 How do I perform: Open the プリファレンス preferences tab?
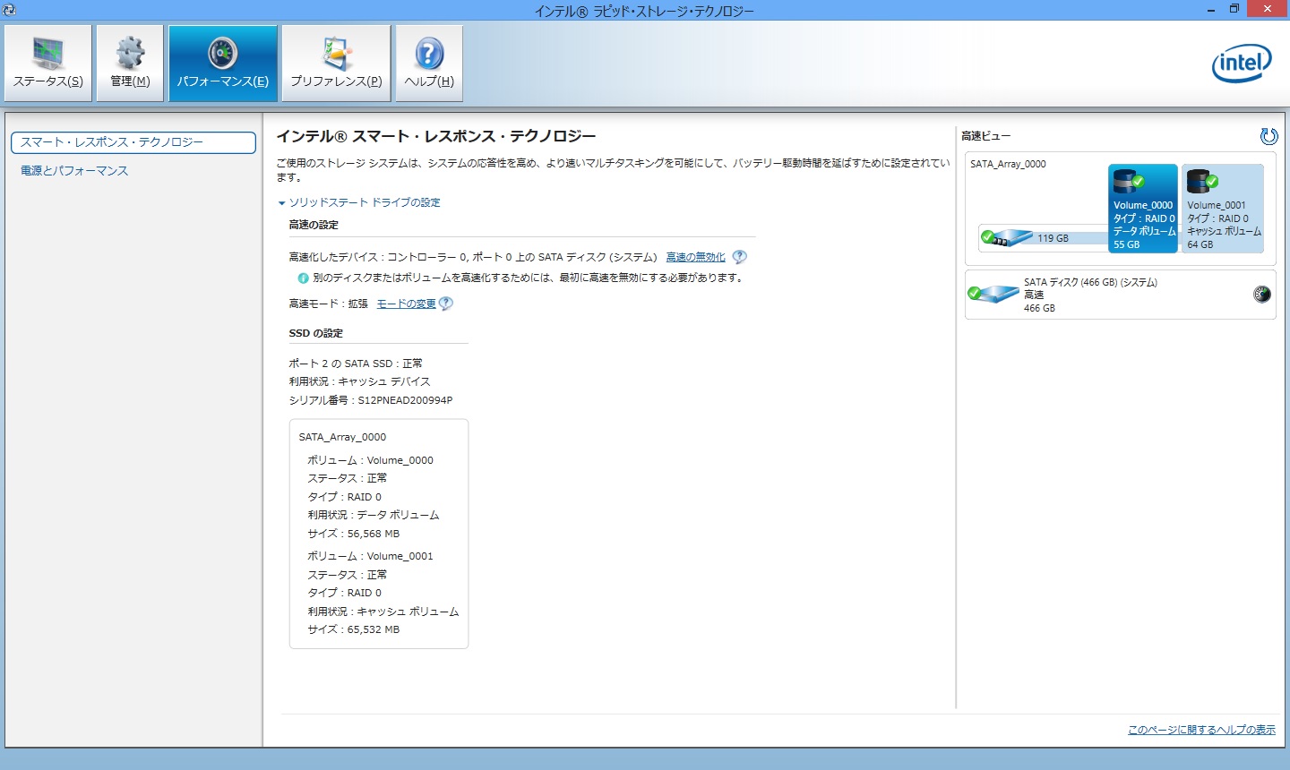click(336, 63)
